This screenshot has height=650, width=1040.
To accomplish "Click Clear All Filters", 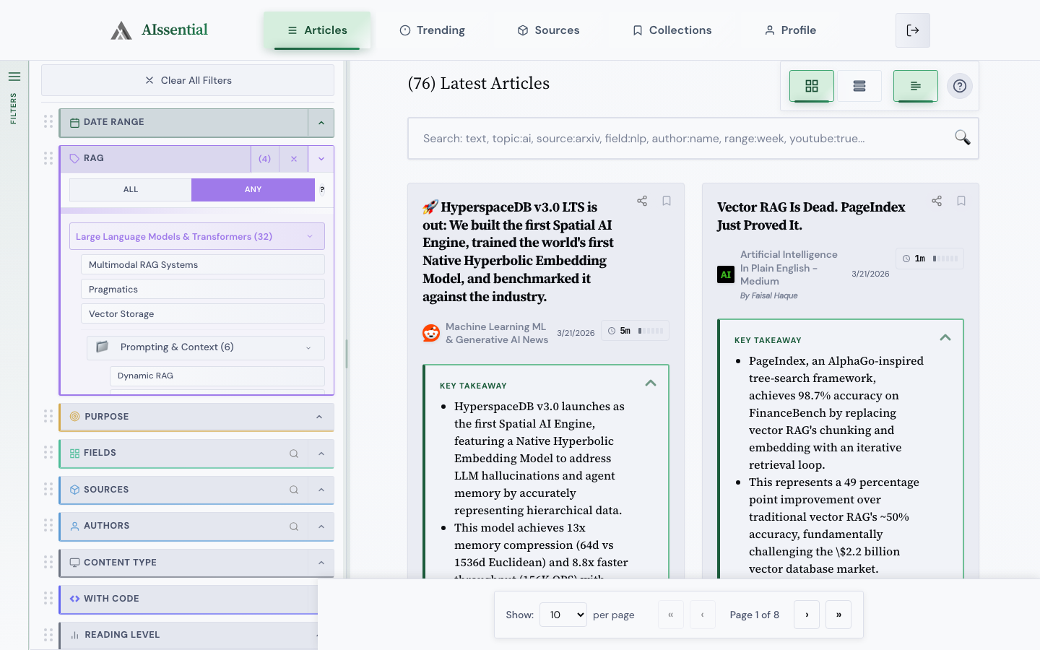I will tap(188, 80).
